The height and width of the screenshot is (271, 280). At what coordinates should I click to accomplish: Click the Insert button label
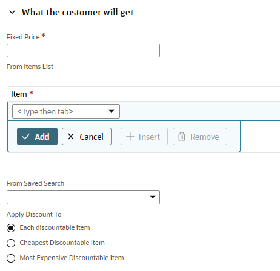[x=149, y=137]
